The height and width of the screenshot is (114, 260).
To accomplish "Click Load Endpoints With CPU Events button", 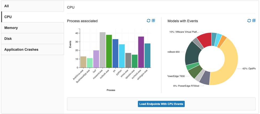I will (x=161, y=104).
